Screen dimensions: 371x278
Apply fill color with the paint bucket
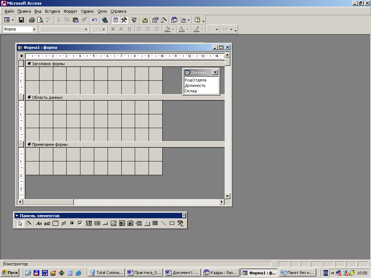point(167,29)
